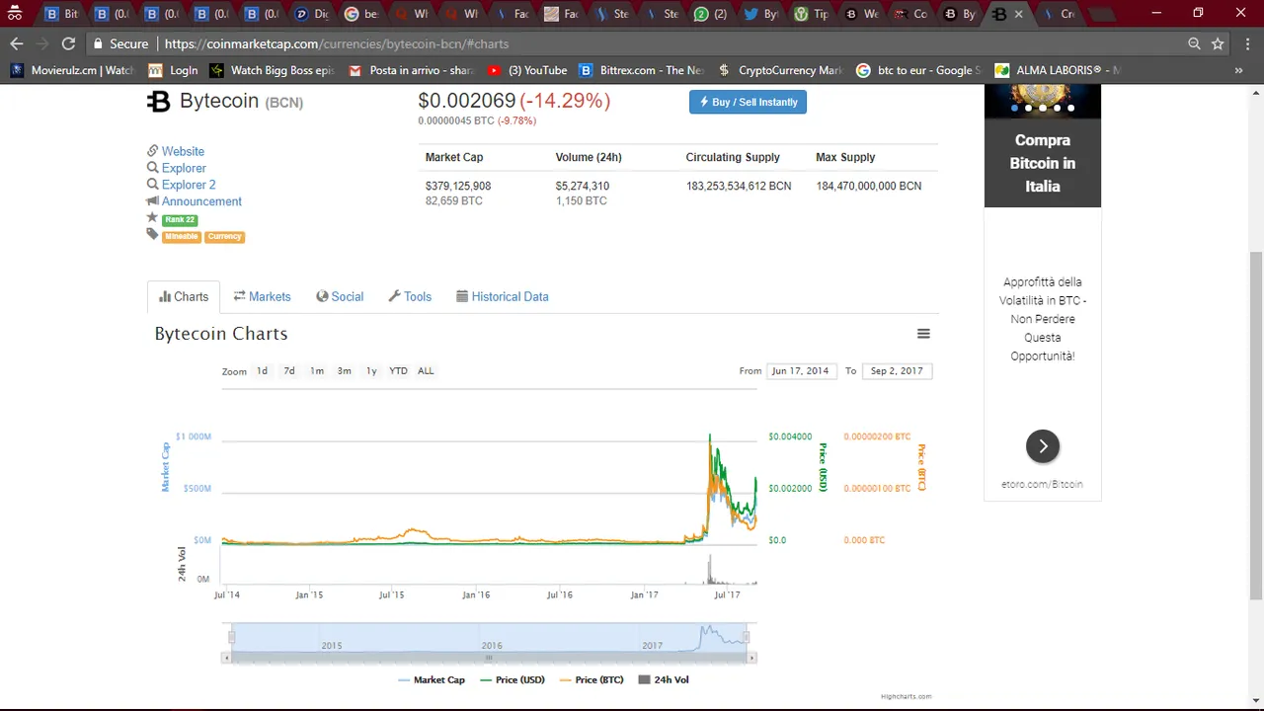The height and width of the screenshot is (711, 1264).
Task: Click the Bytecoin logo icon
Action: [158, 102]
